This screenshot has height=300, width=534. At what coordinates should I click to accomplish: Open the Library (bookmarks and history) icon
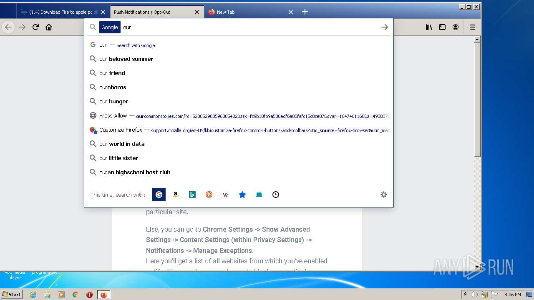(429, 27)
